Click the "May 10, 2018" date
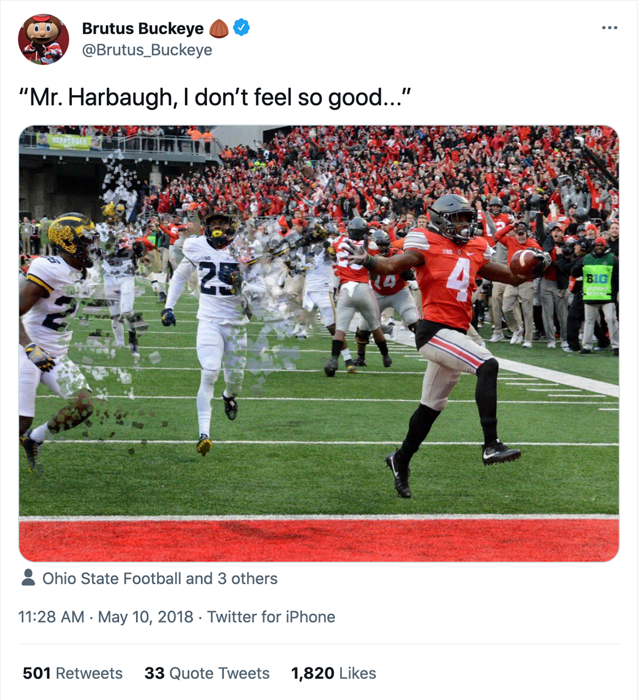639x700 pixels. (x=145, y=617)
